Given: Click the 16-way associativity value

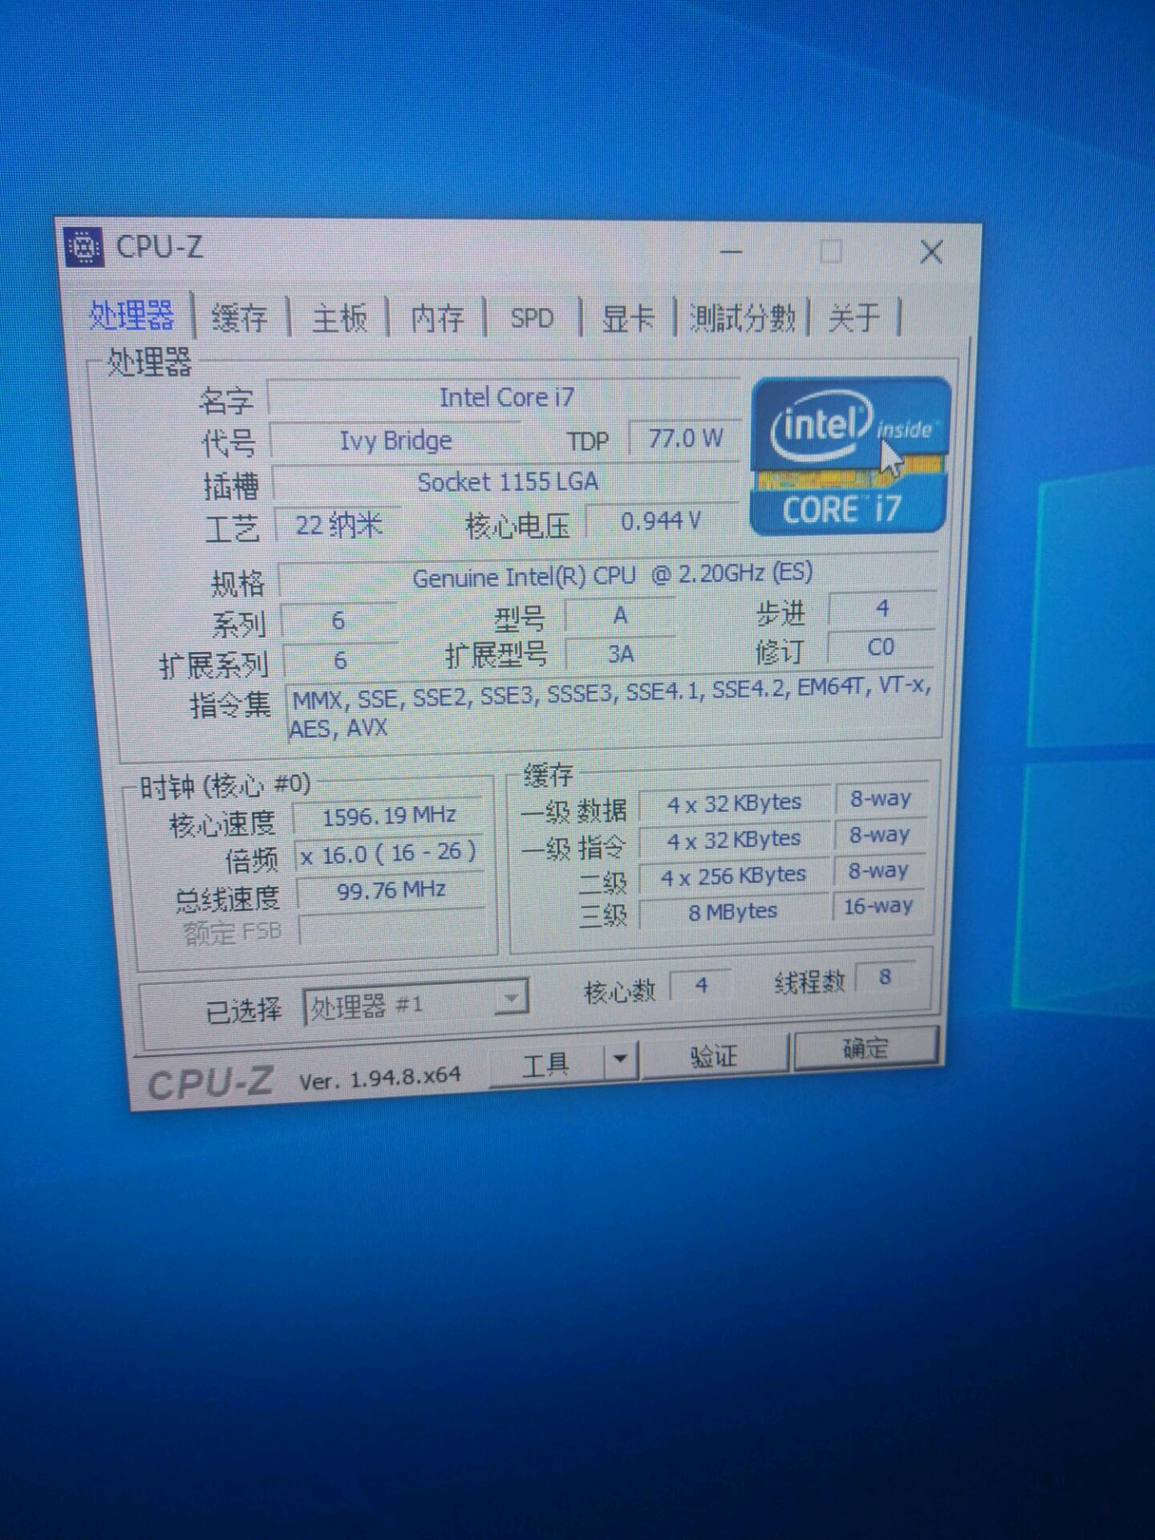Looking at the screenshot, I should coord(878,906).
